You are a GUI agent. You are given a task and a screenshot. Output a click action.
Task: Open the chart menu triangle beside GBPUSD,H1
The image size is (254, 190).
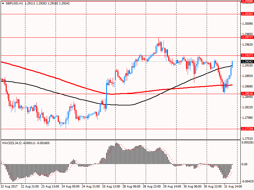coord(3,3)
